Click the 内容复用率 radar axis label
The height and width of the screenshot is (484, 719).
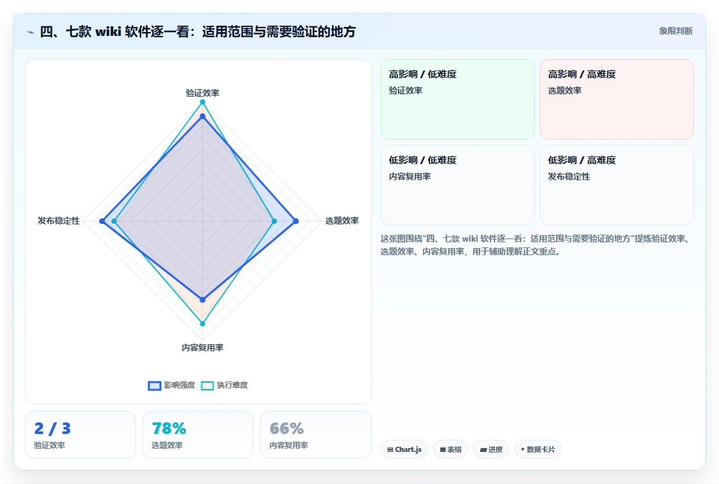coord(202,347)
